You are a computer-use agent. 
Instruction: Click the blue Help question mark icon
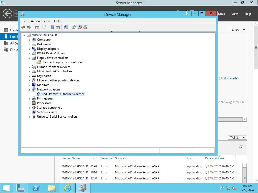tap(52, 27)
